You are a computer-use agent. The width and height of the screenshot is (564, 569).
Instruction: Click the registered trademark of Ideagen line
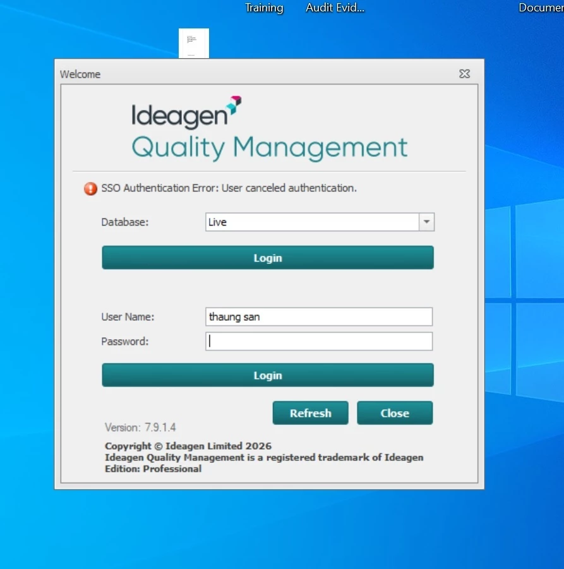click(x=264, y=457)
